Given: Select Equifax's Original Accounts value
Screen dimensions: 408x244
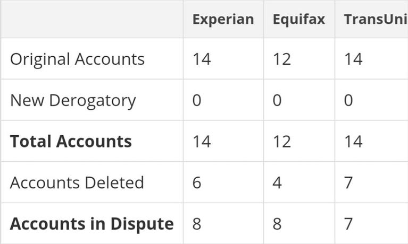Looking at the screenshot, I should [282, 59].
